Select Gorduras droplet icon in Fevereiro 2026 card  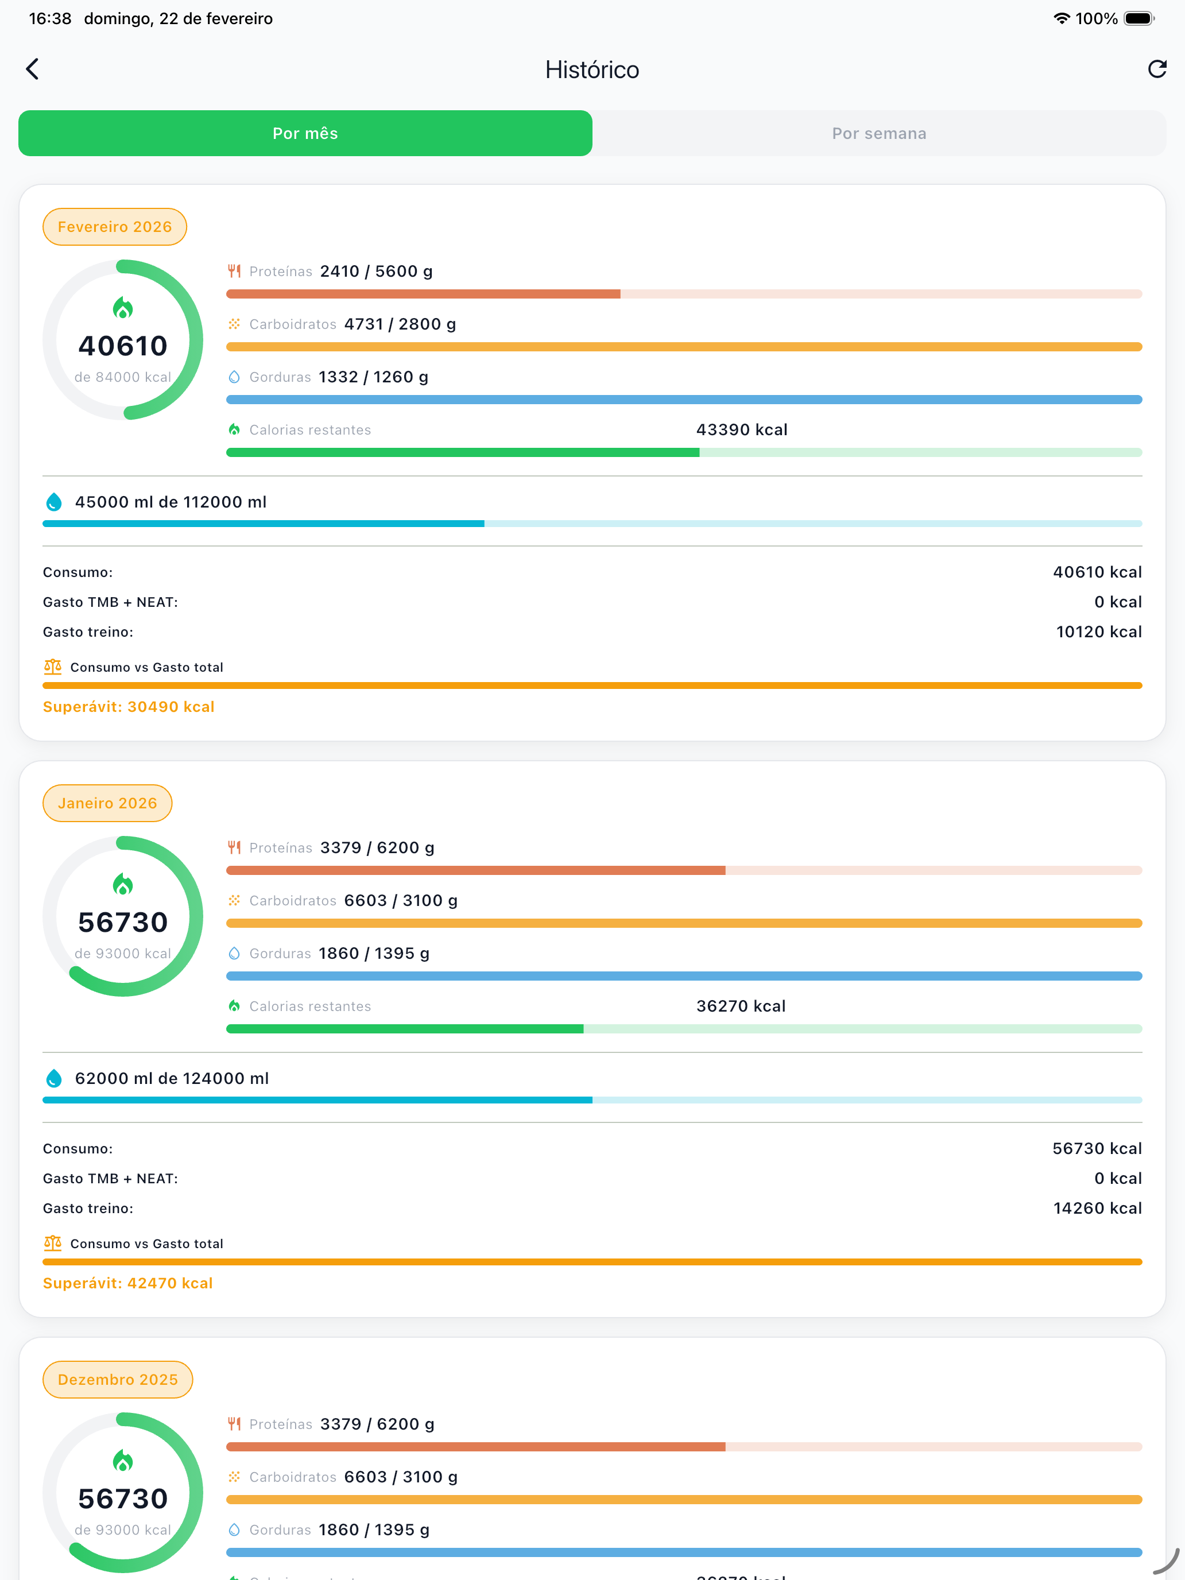coord(234,377)
